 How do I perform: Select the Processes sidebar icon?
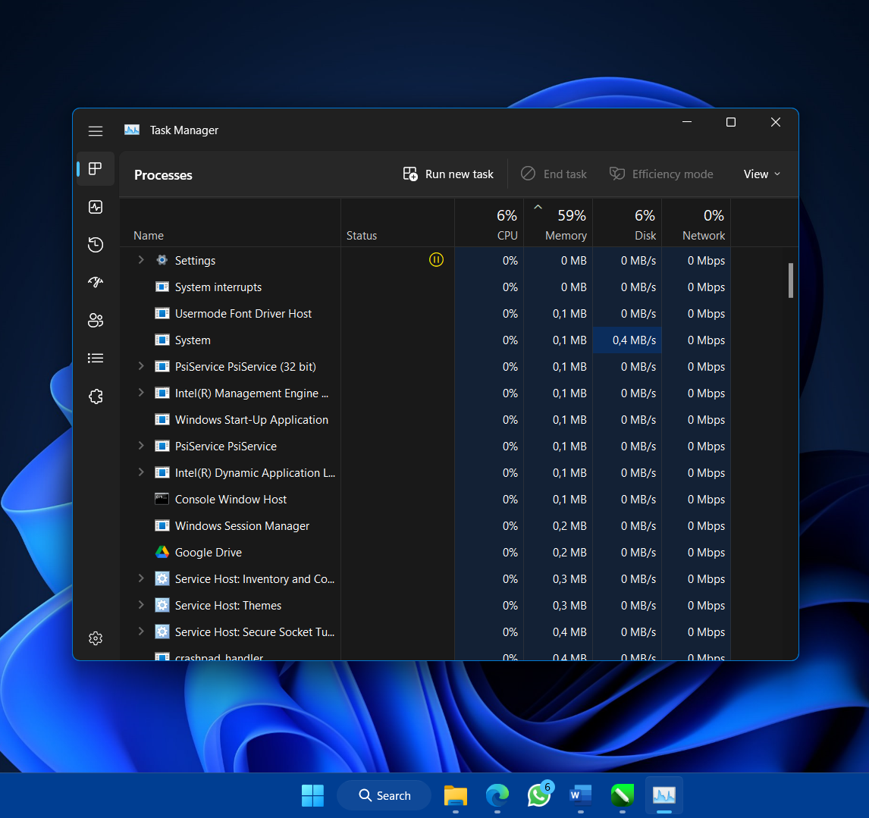coord(96,168)
